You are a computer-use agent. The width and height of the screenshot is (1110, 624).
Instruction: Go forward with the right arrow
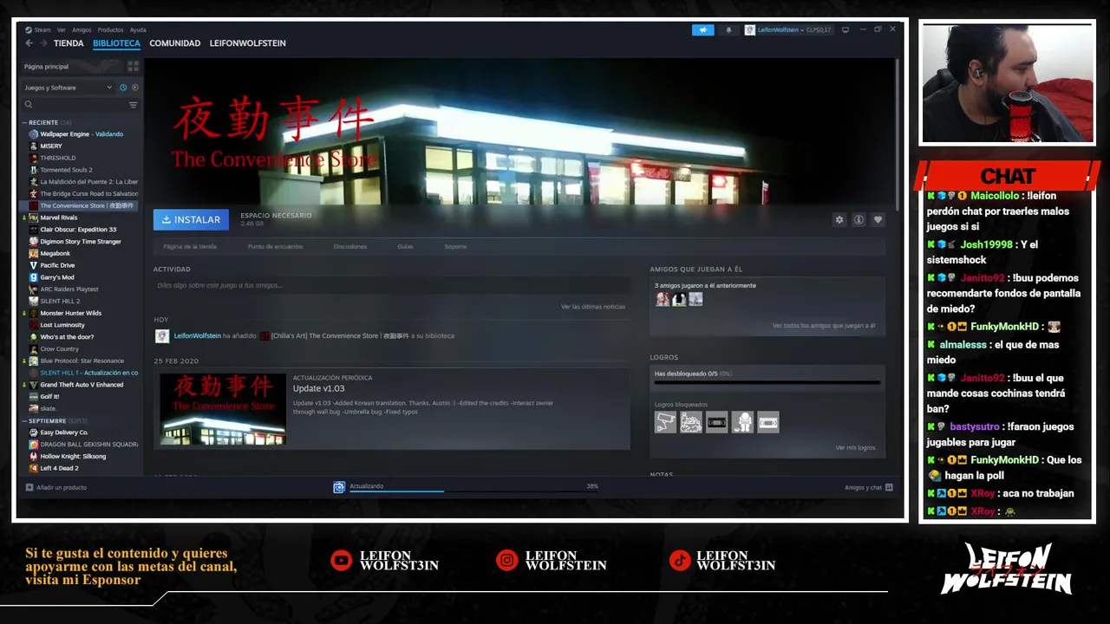coord(43,43)
